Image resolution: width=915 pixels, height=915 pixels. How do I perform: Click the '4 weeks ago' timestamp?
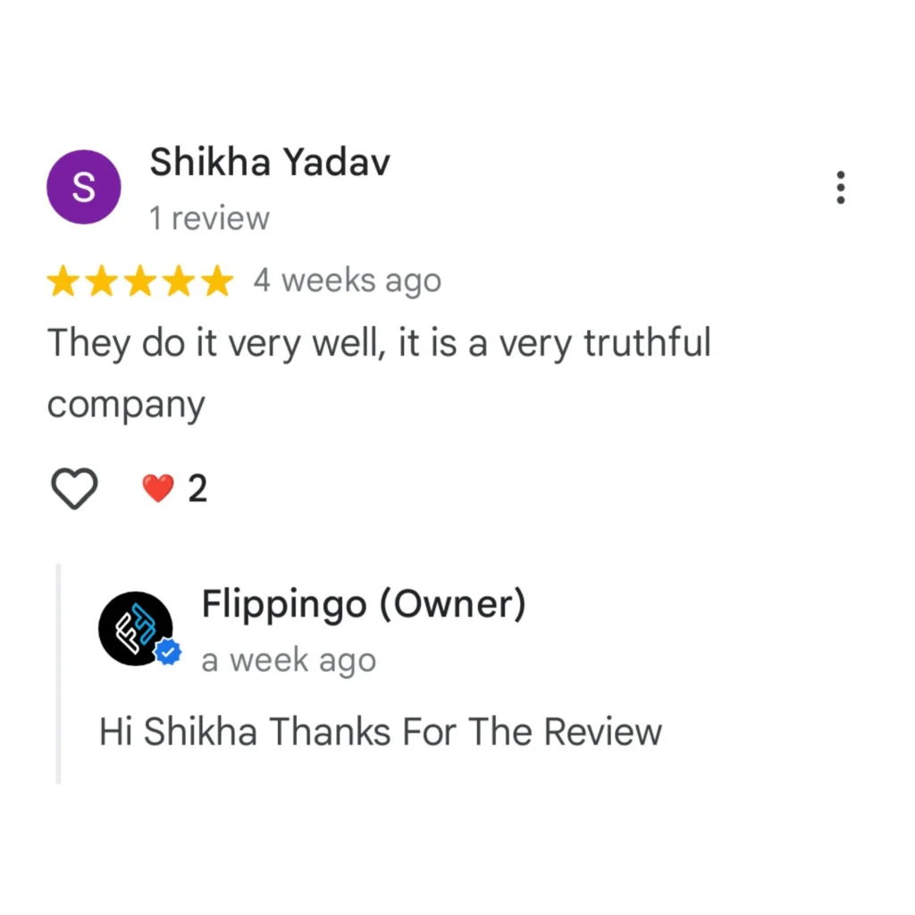(348, 281)
